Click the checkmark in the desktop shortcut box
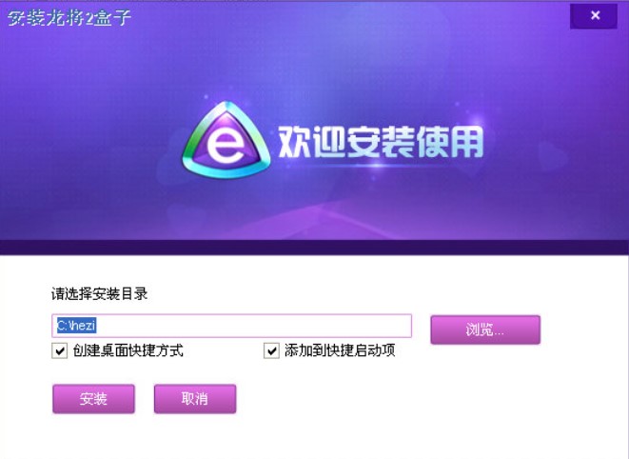 (60, 351)
